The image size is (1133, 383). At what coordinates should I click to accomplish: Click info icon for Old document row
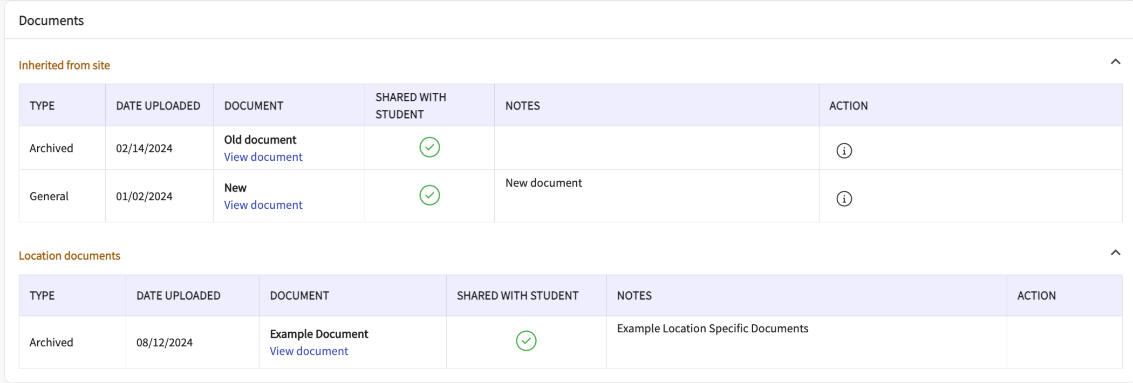pos(844,151)
